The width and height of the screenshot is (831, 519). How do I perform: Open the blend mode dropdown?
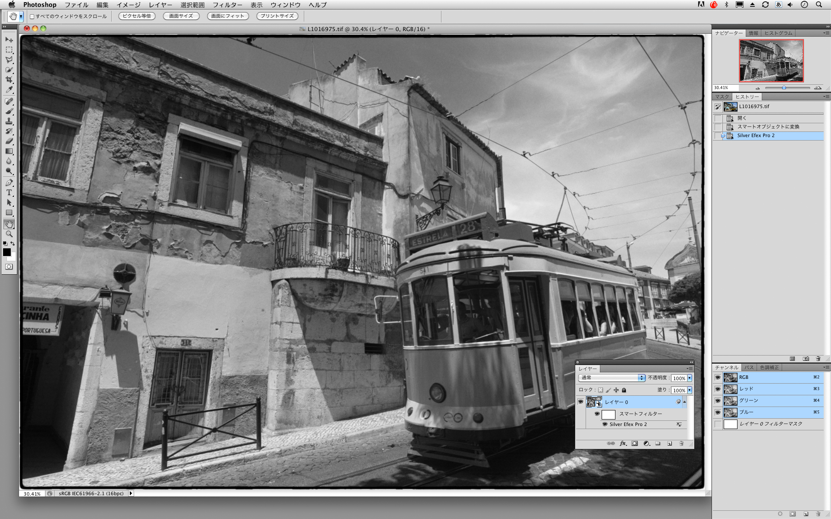pyautogui.click(x=611, y=378)
